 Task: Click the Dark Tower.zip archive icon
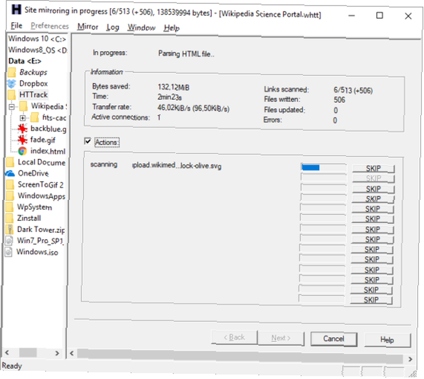(9, 230)
